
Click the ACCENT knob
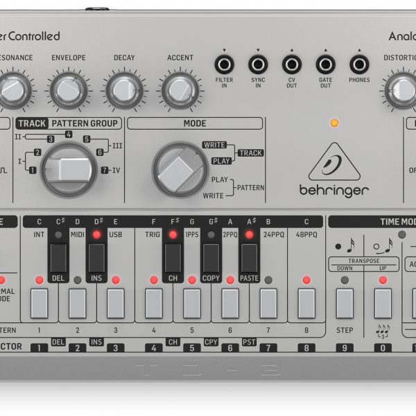[180, 89]
